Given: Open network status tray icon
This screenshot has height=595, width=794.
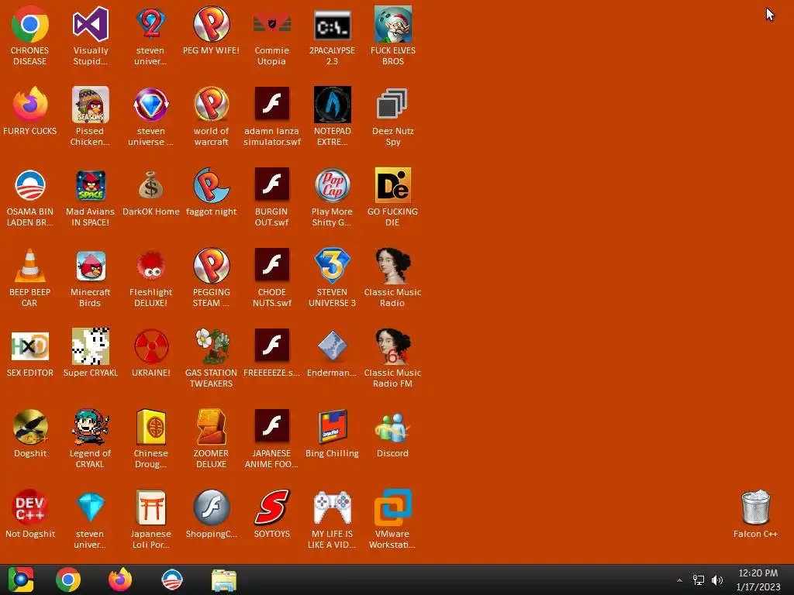Looking at the screenshot, I should [699, 580].
